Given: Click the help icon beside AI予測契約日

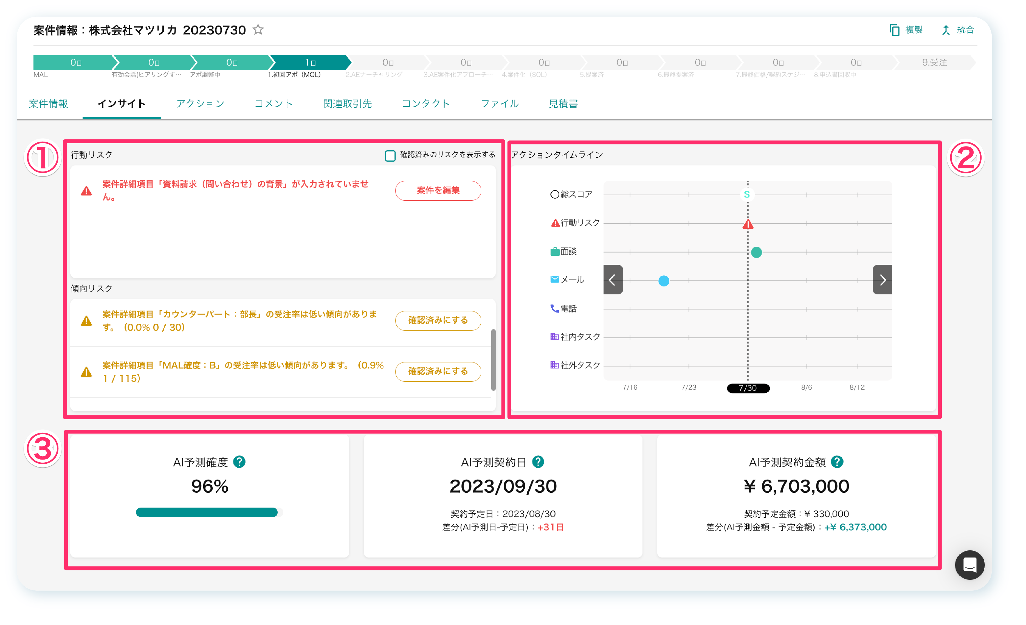Looking at the screenshot, I should click(538, 462).
